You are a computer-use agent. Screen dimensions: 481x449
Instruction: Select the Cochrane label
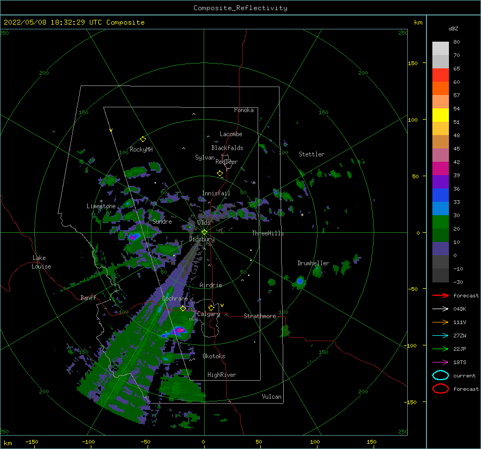pyautogui.click(x=175, y=298)
